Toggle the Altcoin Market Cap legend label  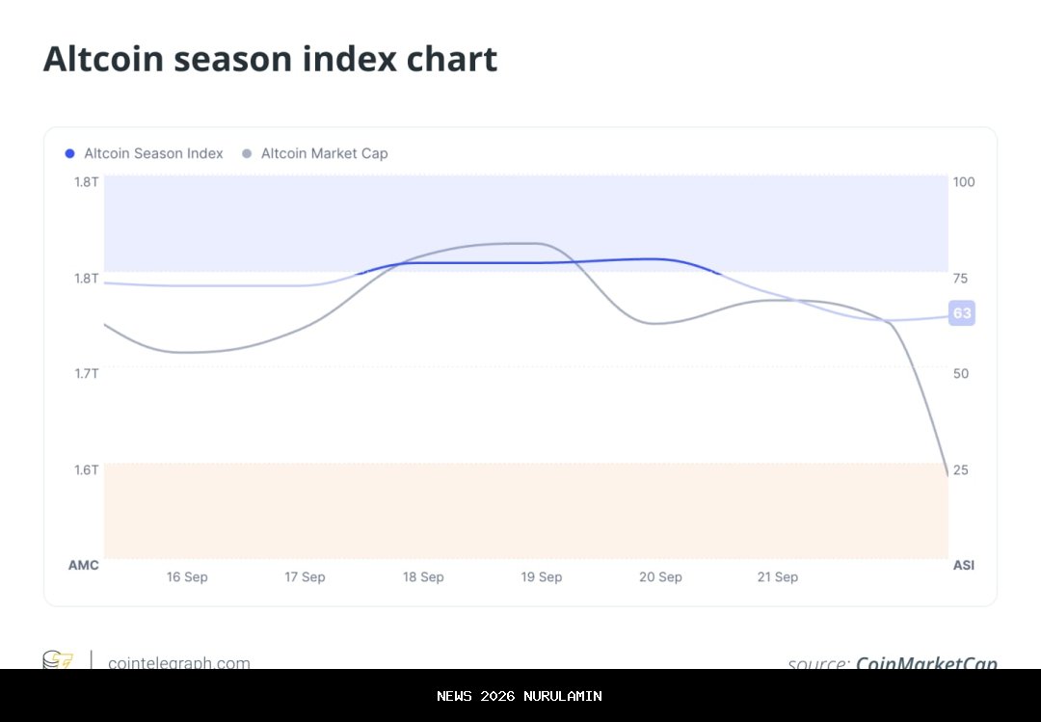point(324,153)
